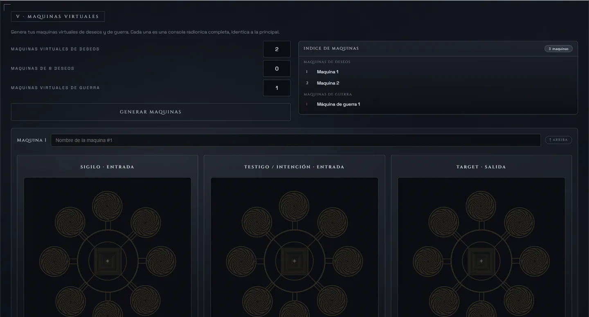Click the "Testigo / Intención · Entrada" panel title
Image resolution: width=589 pixels, height=317 pixels.
coord(294,167)
